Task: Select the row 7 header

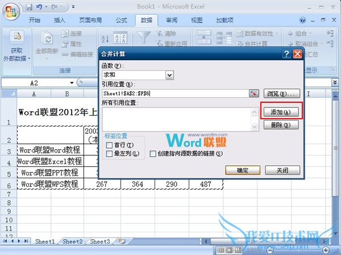Action: (9, 194)
